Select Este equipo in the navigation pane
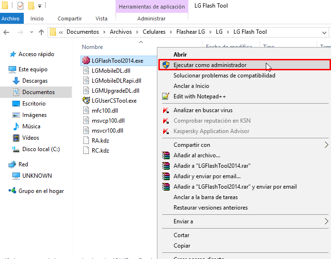This screenshot has height=259, width=331. coord(33,69)
